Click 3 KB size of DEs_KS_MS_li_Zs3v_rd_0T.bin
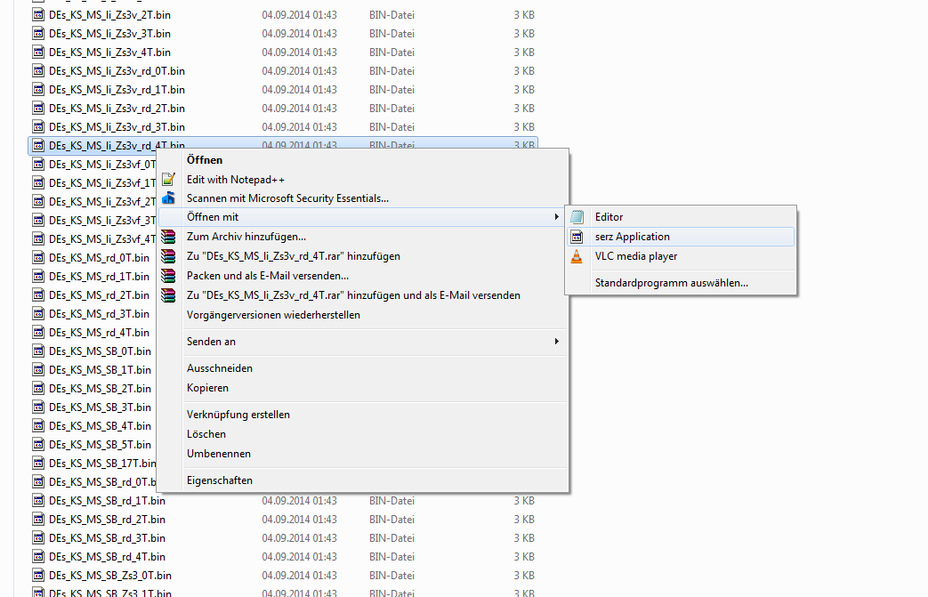The width and height of the screenshot is (928, 597). click(524, 71)
